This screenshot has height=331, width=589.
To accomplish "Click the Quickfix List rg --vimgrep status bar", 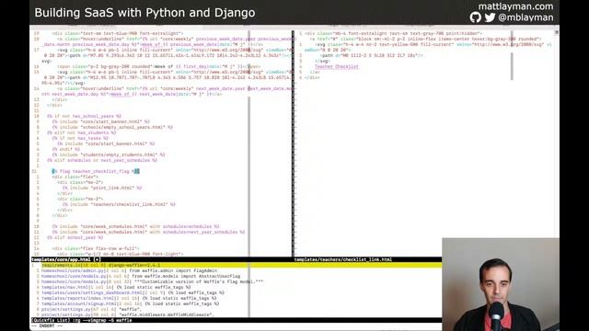I will [x=237, y=320].
